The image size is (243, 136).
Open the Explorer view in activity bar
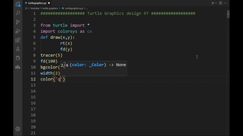(18, 4)
